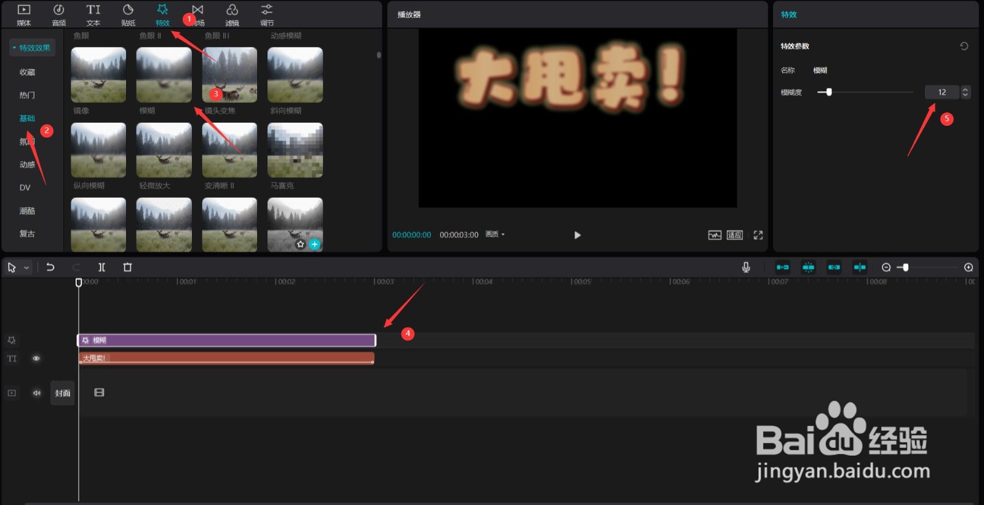The height and width of the screenshot is (505, 984).
Task: Reset effect parameters with circular arrow
Action: (x=964, y=46)
